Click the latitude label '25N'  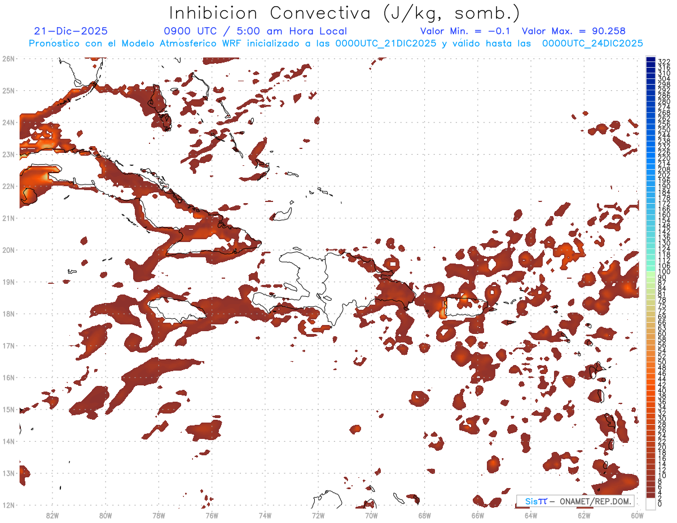pos(8,90)
